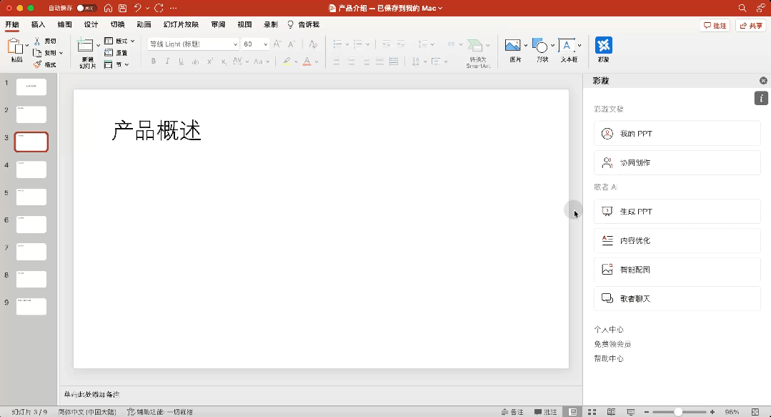This screenshot has width=771, height=417.
Task: Switch to slide sorter view in status bar
Action: point(592,412)
